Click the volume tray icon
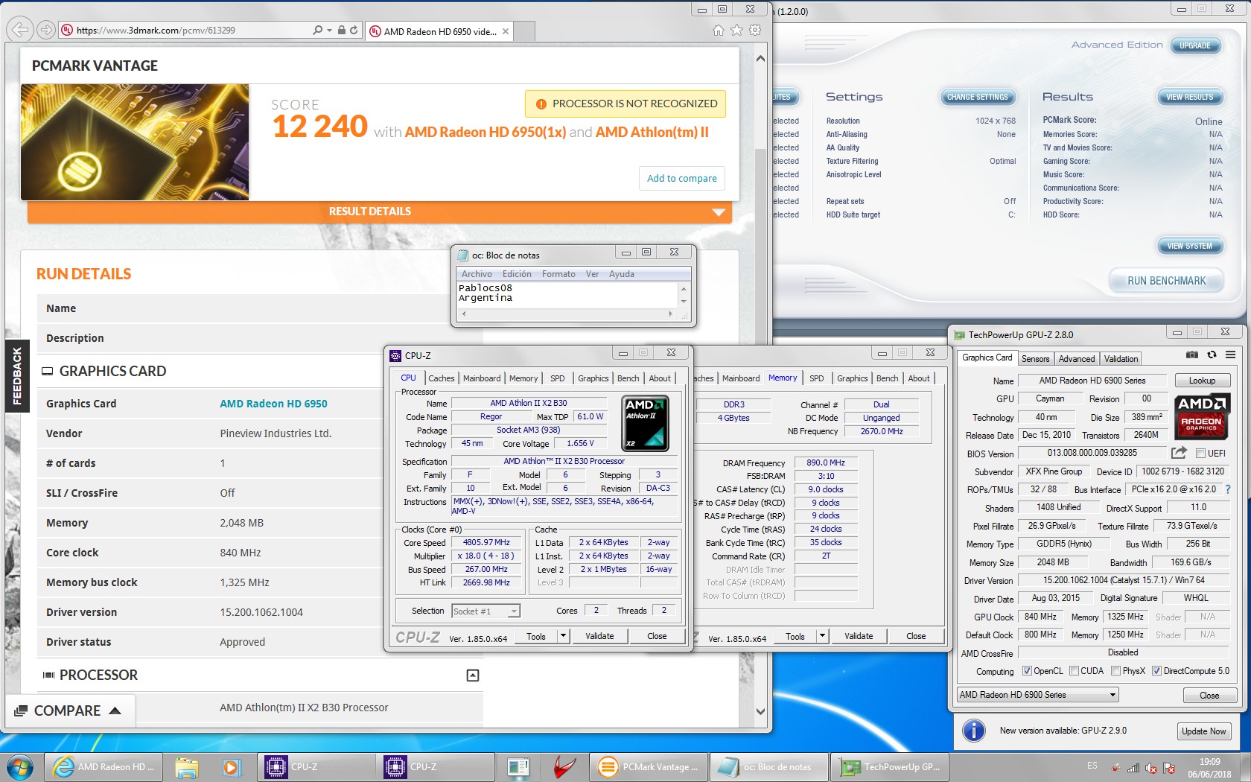The image size is (1251, 782). (1151, 768)
